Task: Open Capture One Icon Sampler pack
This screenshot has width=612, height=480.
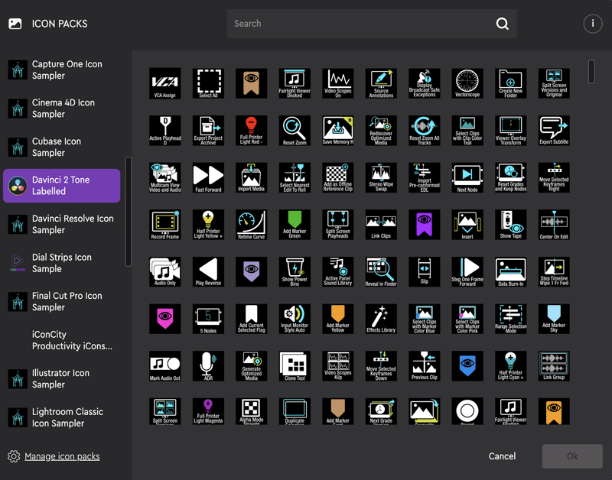Action: pos(62,70)
